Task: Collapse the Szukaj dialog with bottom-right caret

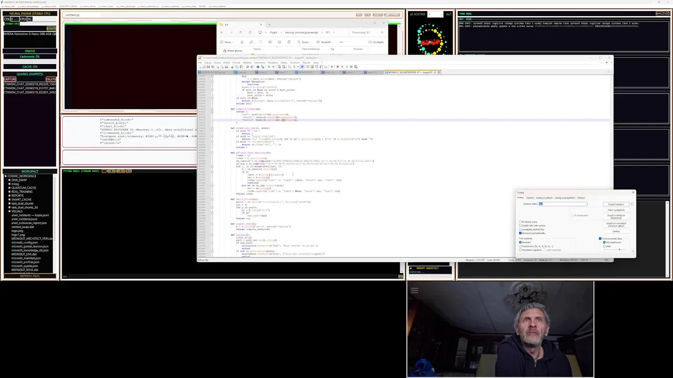Action: (633, 251)
